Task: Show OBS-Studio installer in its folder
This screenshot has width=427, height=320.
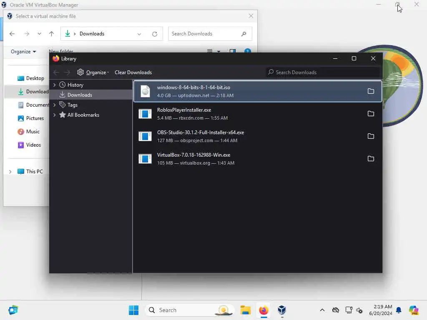Action: (371, 136)
